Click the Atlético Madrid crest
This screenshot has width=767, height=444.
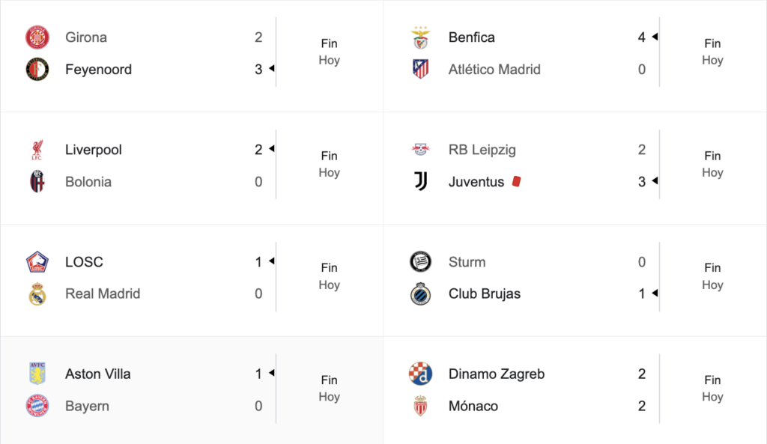click(421, 70)
